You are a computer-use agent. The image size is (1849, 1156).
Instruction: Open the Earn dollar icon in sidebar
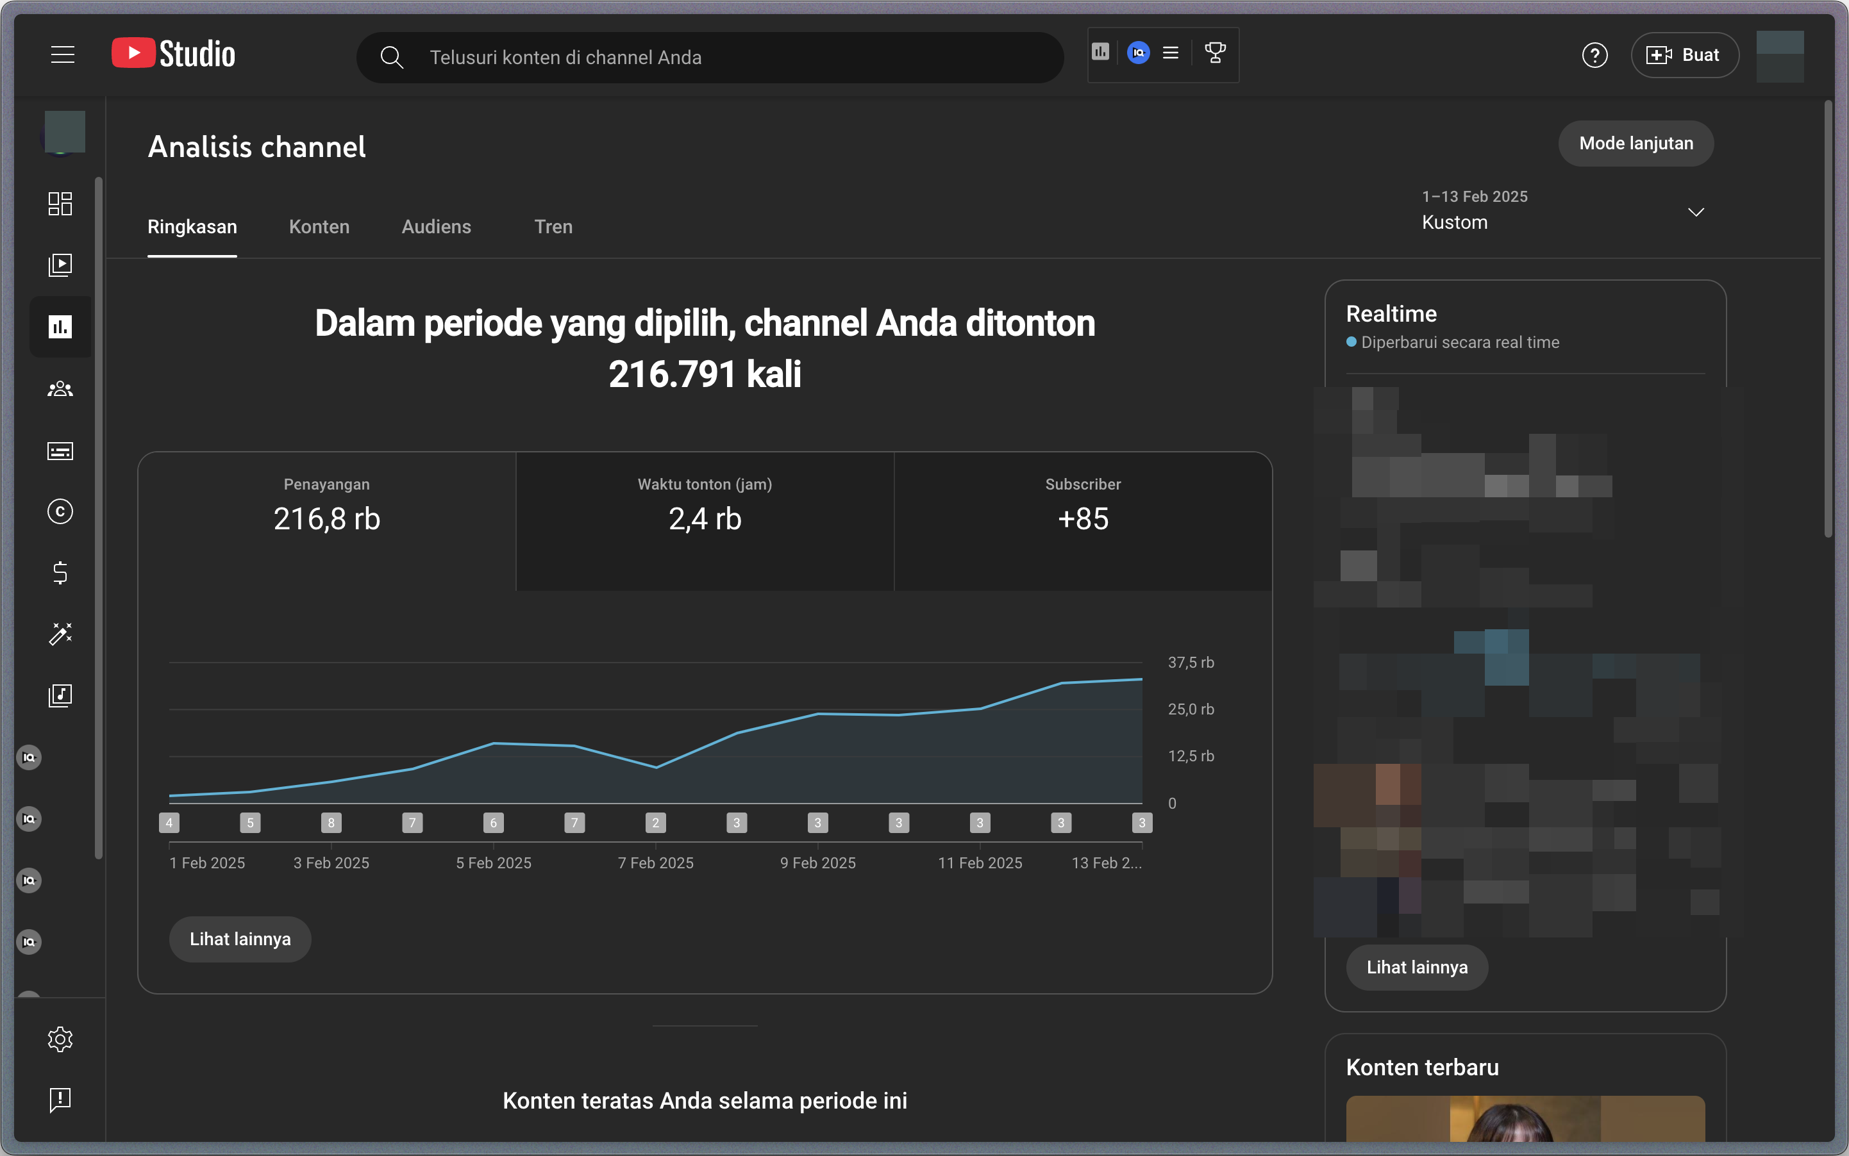[x=60, y=573]
